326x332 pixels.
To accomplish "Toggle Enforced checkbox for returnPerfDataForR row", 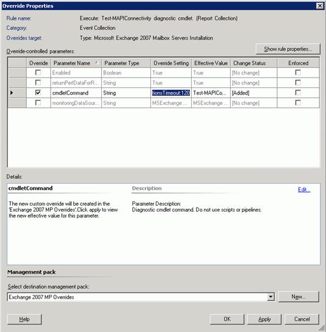I will pyautogui.click(x=298, y=82).
